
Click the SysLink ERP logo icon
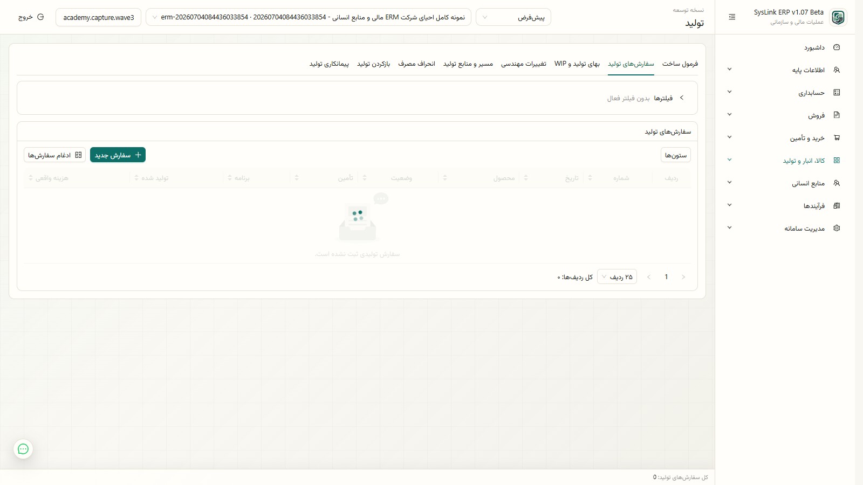pos(838,17)
